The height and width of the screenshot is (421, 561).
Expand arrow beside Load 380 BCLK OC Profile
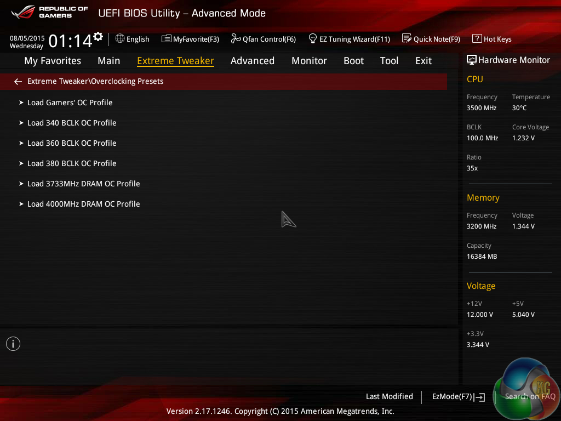[21, 163]
